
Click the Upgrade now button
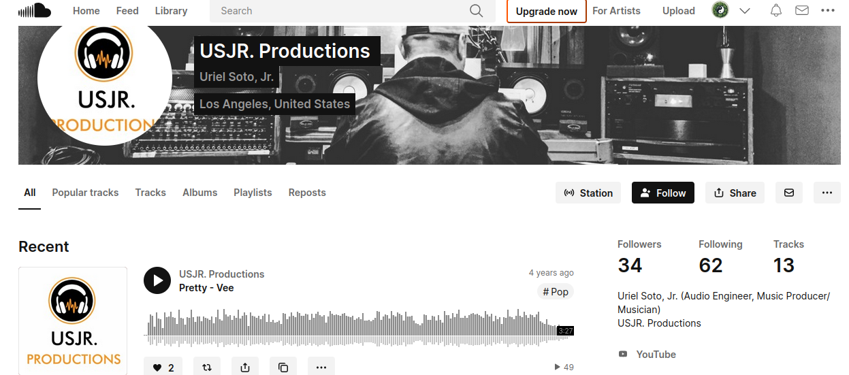pyautogui.click(x=547, y=11)
